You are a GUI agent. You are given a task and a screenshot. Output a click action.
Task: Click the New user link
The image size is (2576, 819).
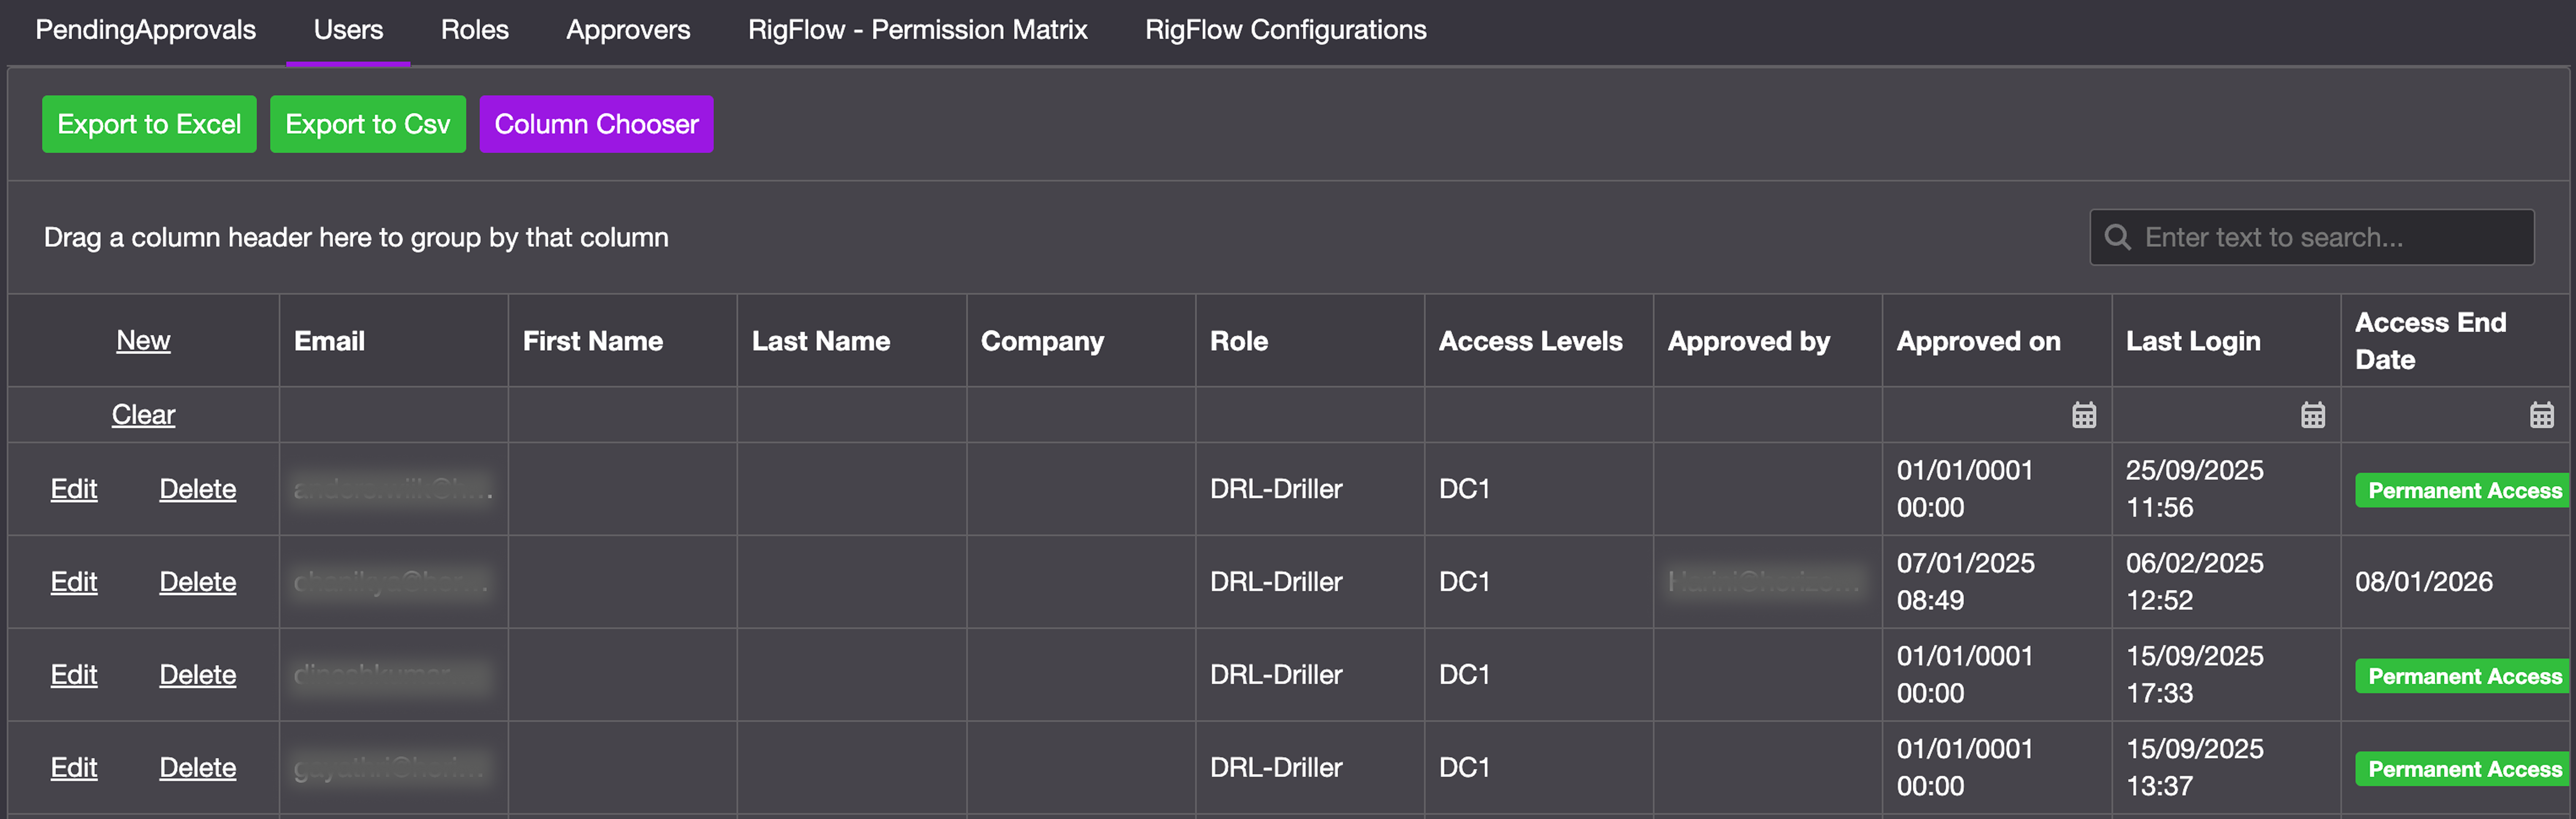(143, 341)
